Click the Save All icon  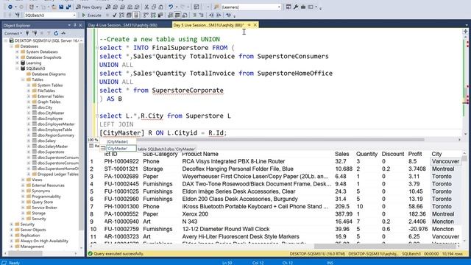pyautogui.click(x=68, y=7)
